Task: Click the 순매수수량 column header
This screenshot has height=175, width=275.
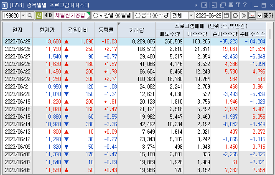Action: point(225,34)
